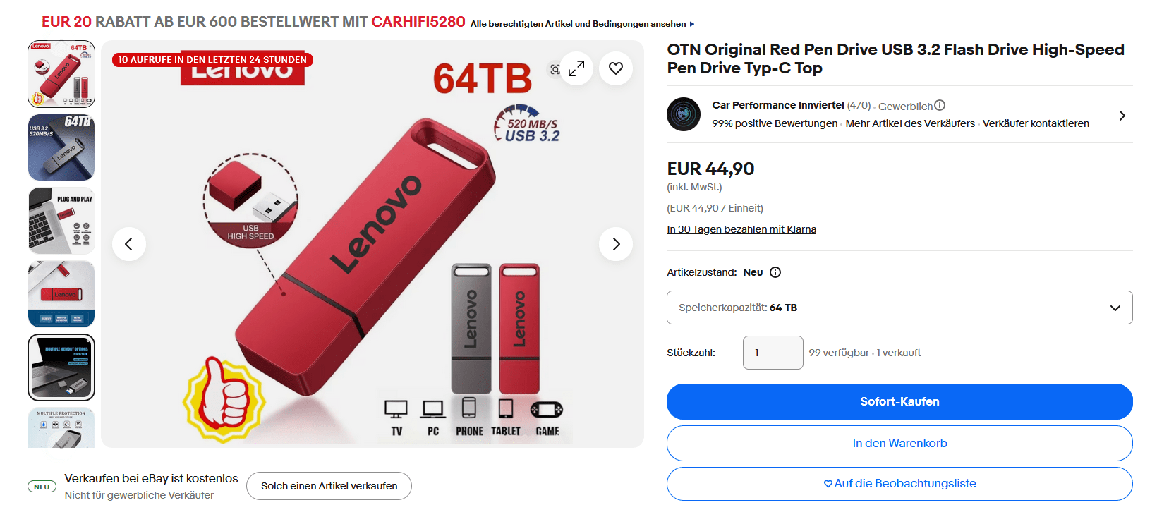This screenshot has height=505, width=1157.
Task: Select the Plug and Play thumbnail
Action: pyautogui.click(x=61, y=221)
